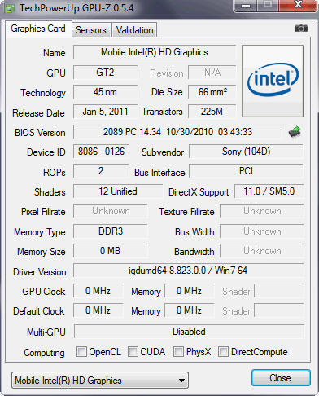Click the BIOS Version field
319x396 pixels.
[x=177, y=132]
